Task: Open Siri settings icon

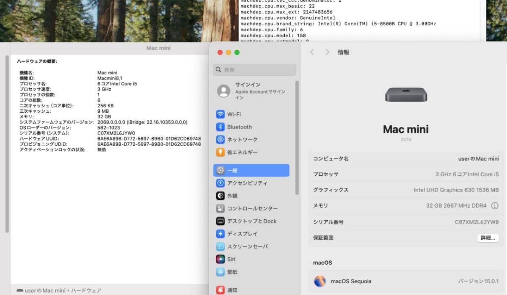Action: point(220,259)
